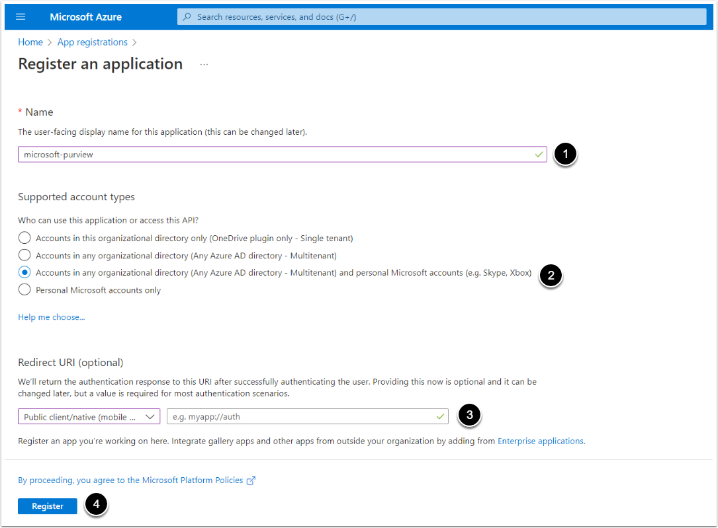Go to App registrations breadcrumb
This screenshot has width=718, height=528.
point(93,42)
